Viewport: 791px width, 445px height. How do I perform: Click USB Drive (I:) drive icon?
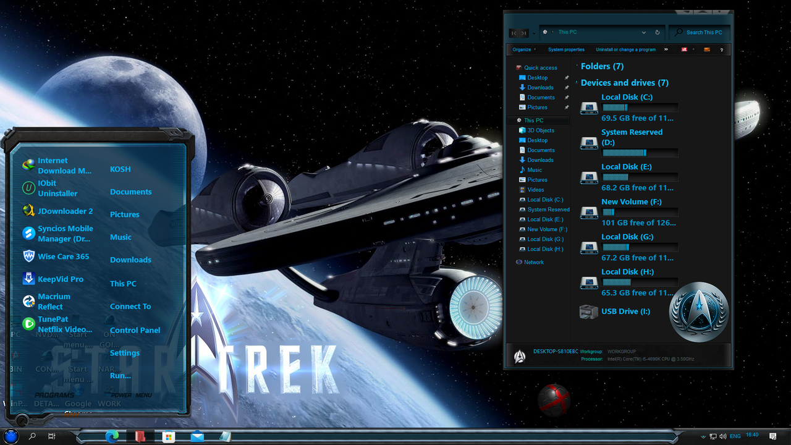pyautogui.click(x=589, y=311)
